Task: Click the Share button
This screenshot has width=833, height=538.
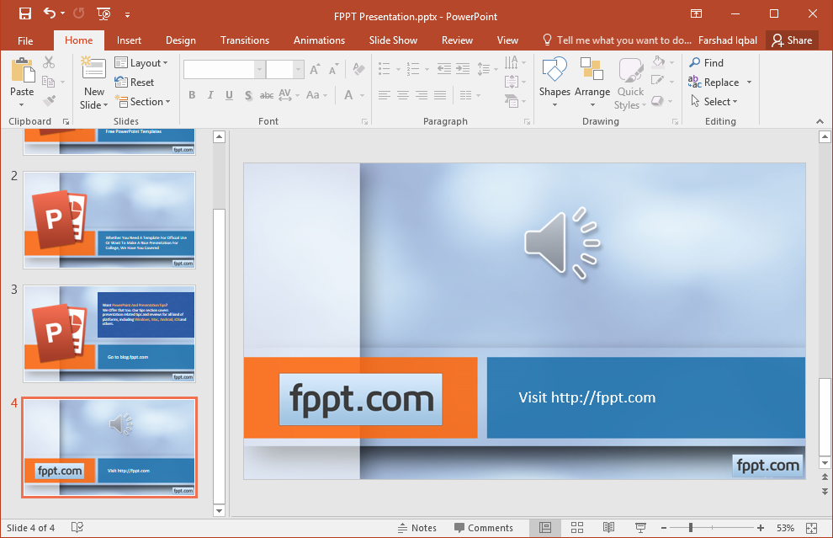Action: 791,40
